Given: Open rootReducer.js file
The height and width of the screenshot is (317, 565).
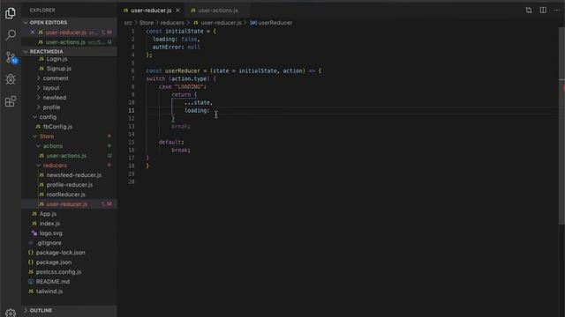Looking at the screenshot, I should (65, 195).
